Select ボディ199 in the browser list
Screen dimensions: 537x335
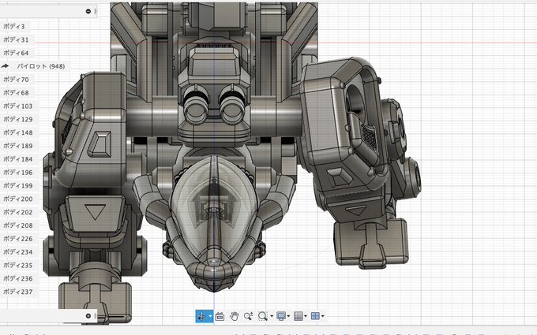18,186
